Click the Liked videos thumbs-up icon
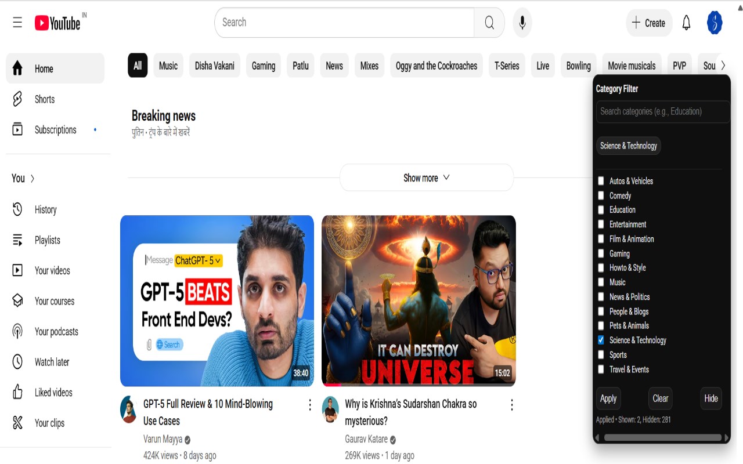Image resolution: width=743 pixels, height=464 pixels. click(17, 392)
